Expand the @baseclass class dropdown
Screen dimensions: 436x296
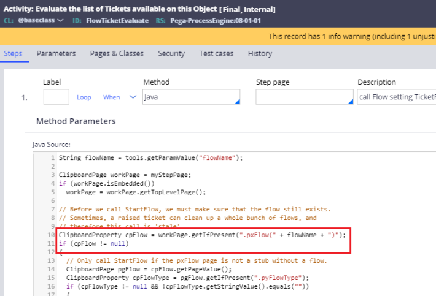pos(60,20)
